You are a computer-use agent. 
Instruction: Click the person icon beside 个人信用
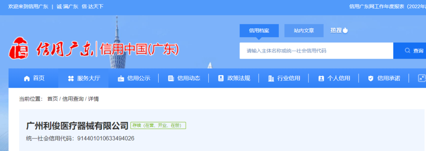[x=321, y=79]
